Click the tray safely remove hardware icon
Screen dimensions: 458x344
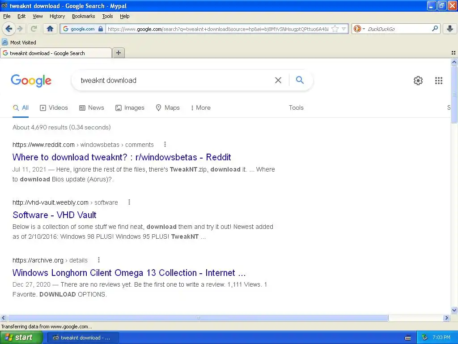coord(425,338)
